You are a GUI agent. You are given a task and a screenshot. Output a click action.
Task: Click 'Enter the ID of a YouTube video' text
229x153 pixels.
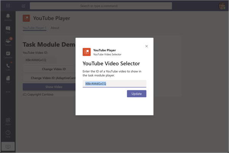click(x=112, y=73)
